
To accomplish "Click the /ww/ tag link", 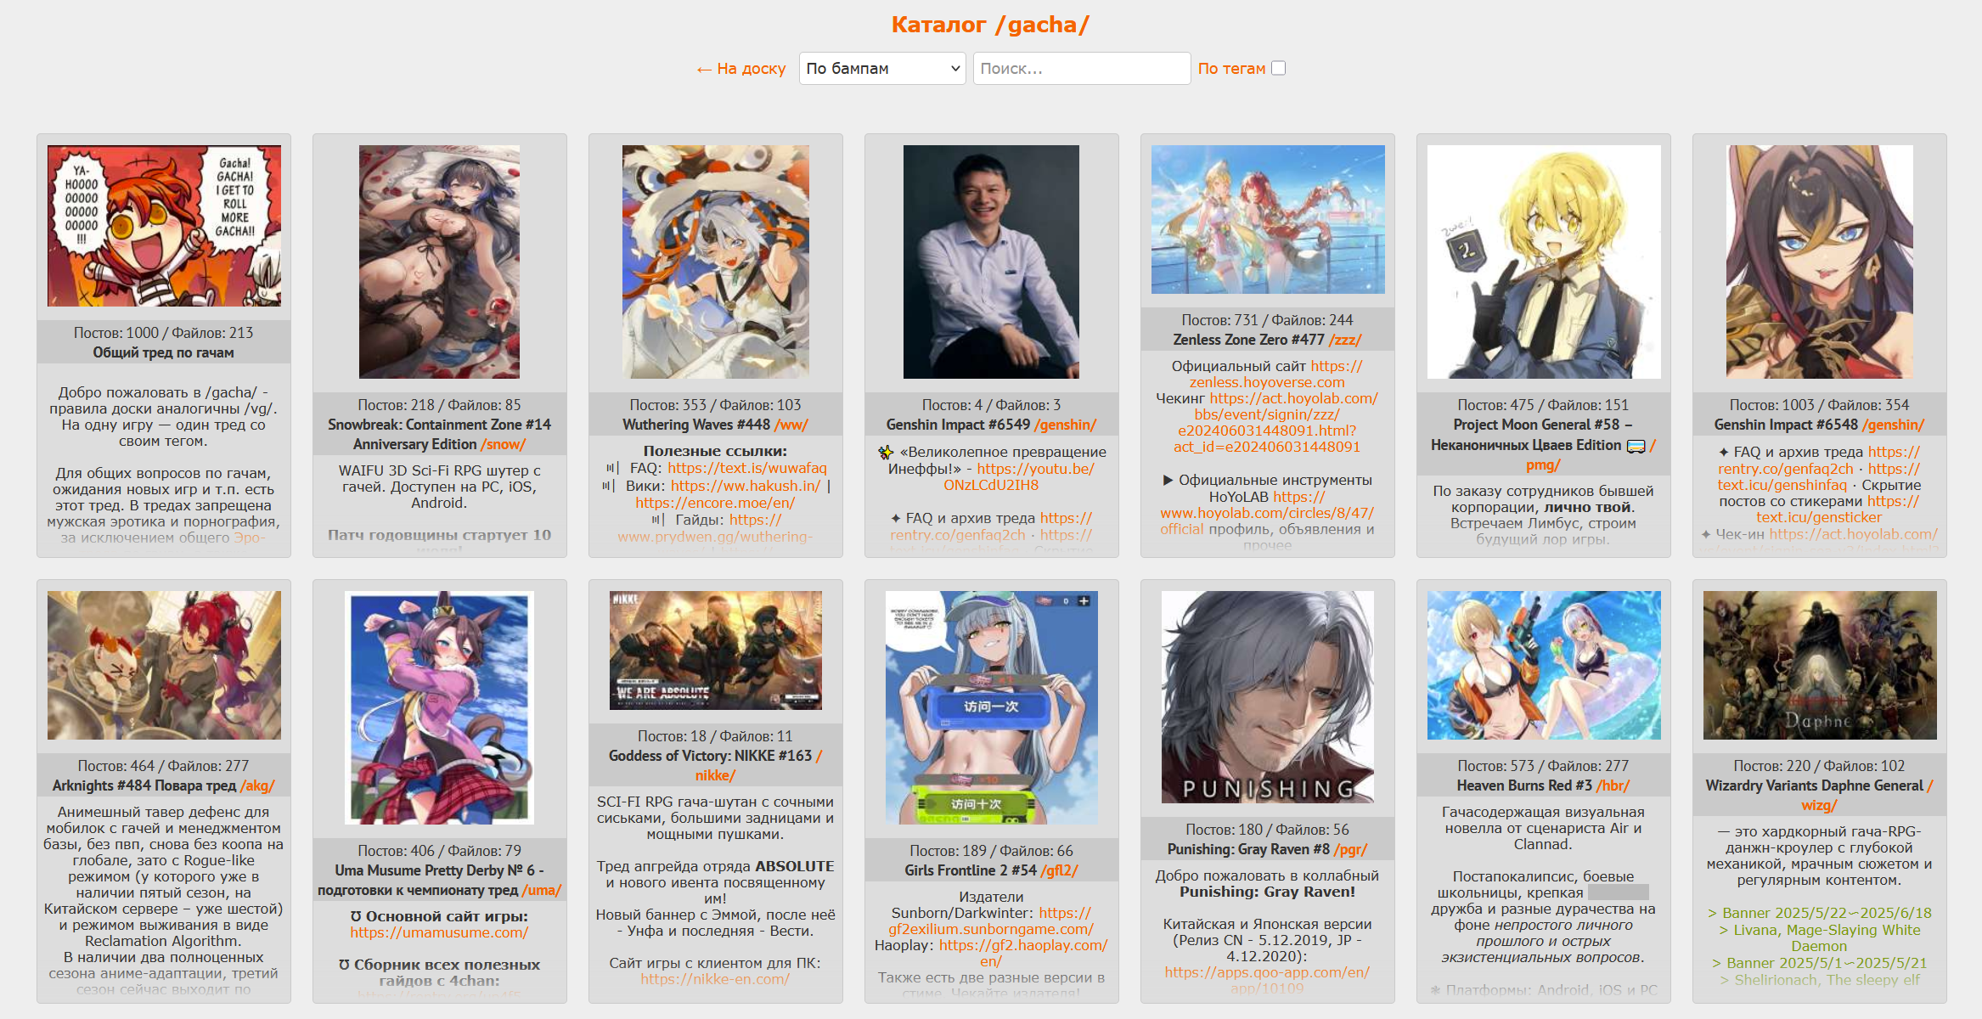I will click(791, 425).
